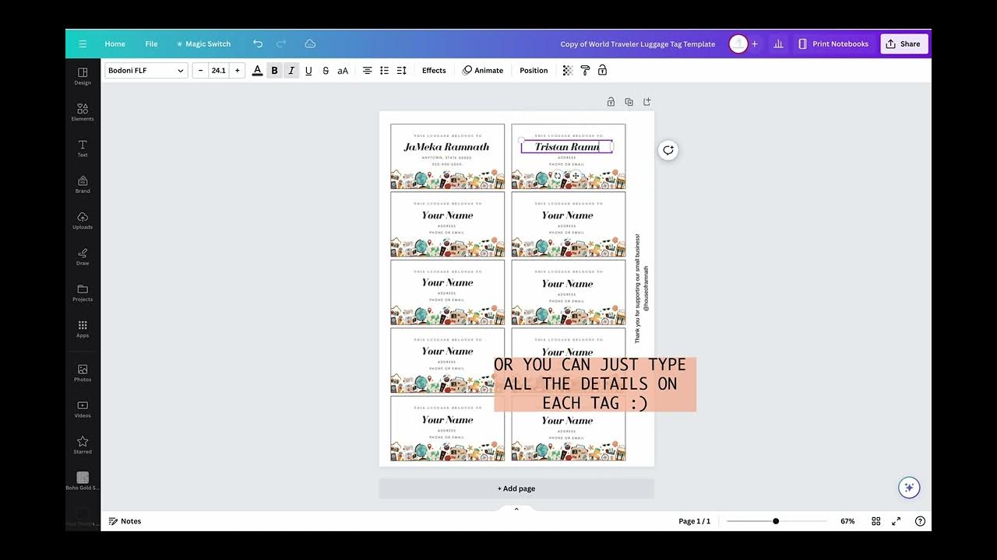Open the text color picker
The width and height of the screenshot is (997, 560).
[257, 71]
